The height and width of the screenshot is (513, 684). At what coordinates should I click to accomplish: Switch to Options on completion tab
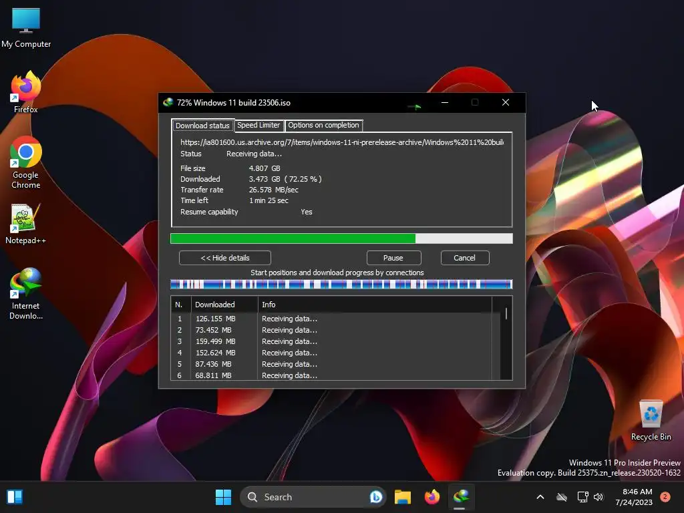[324, 125]
